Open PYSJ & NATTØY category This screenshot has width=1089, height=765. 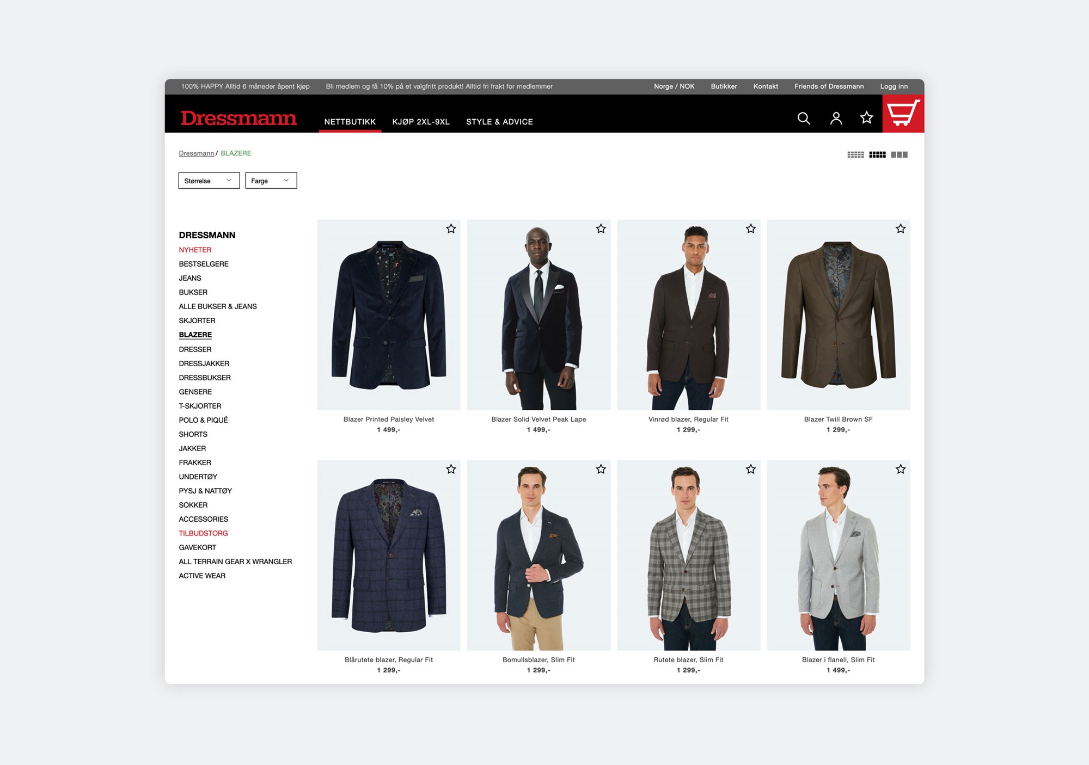click(x=205, y=491)
